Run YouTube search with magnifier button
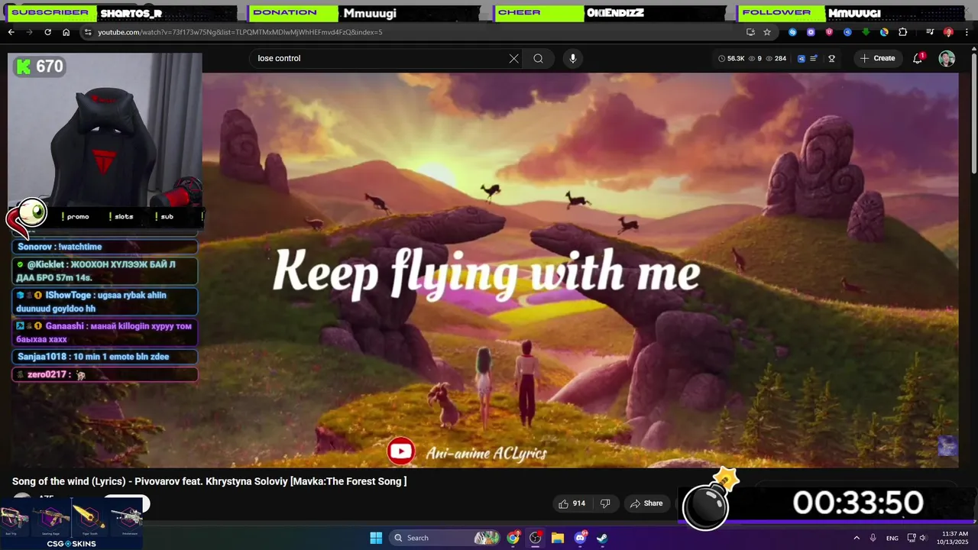The image size is (978, 550). click(539, 58)
